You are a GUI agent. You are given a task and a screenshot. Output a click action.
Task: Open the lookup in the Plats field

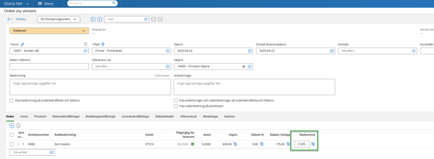pos(167,51)
